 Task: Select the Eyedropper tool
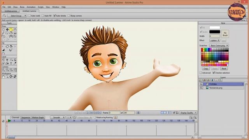point(15,63)
